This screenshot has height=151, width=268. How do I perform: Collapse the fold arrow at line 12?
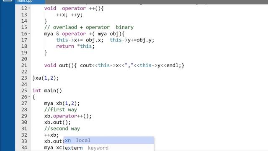point(29,8)
